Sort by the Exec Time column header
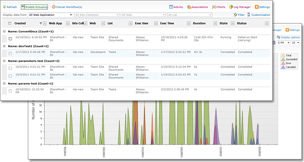 click(x=167, y=23)
